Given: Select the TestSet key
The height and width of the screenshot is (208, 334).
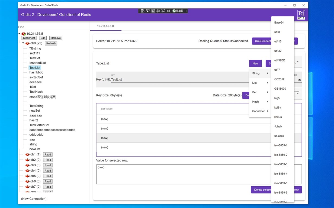Looking at the screenshot, I should [x=35, y=58].
